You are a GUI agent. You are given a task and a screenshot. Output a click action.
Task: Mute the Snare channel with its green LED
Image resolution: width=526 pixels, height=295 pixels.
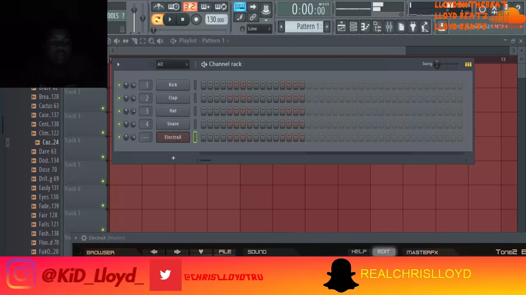[119, 124]
